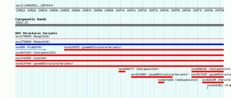Screen dimensions: 231x98
Task: Click the 29979k ruler position
Action: (x=220, y=10)
